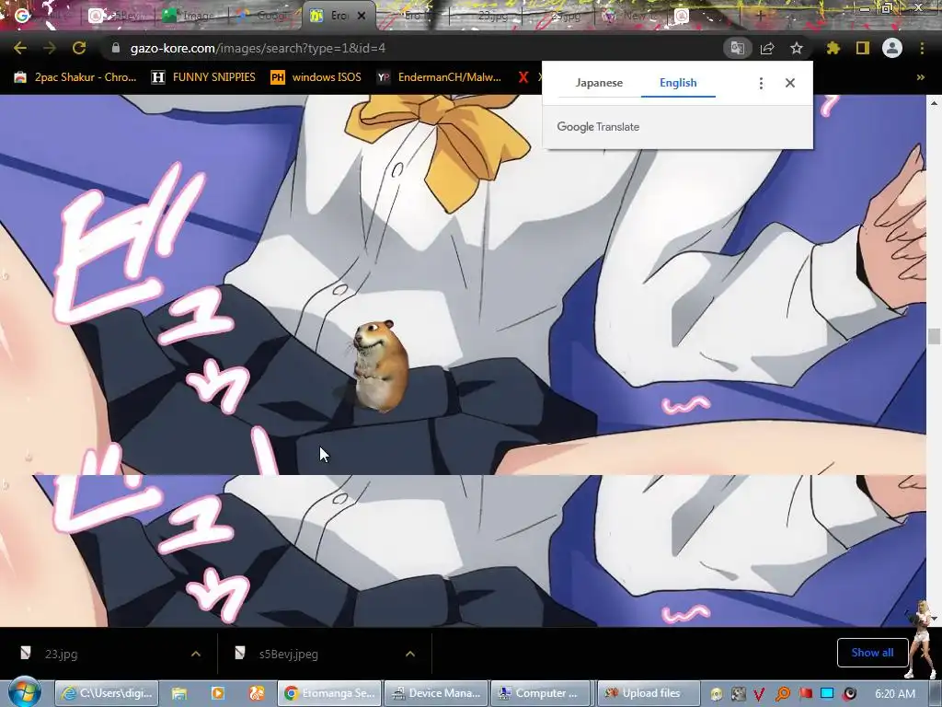This screenshot has width=942, height=707.
Task: Click the red V tray icon
Action: (759, 694)
